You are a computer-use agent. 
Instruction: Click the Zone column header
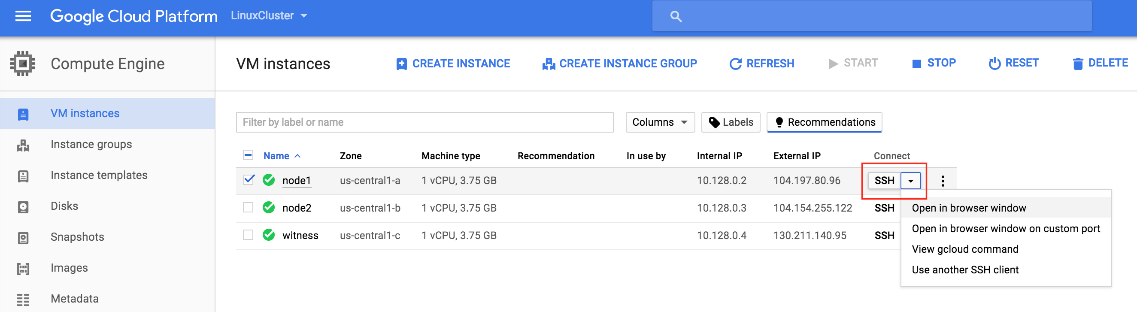point(351,156)
